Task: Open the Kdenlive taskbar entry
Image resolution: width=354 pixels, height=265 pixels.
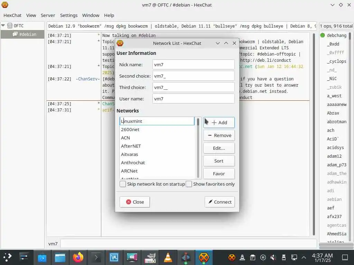Action: click(x=186, y=257)
